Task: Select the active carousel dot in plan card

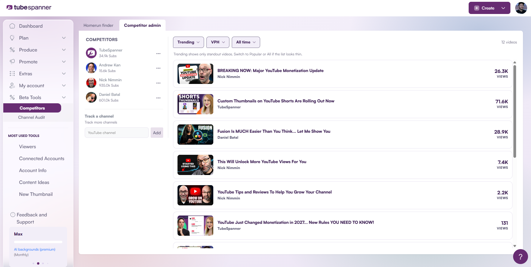Action: click(38, 263)
